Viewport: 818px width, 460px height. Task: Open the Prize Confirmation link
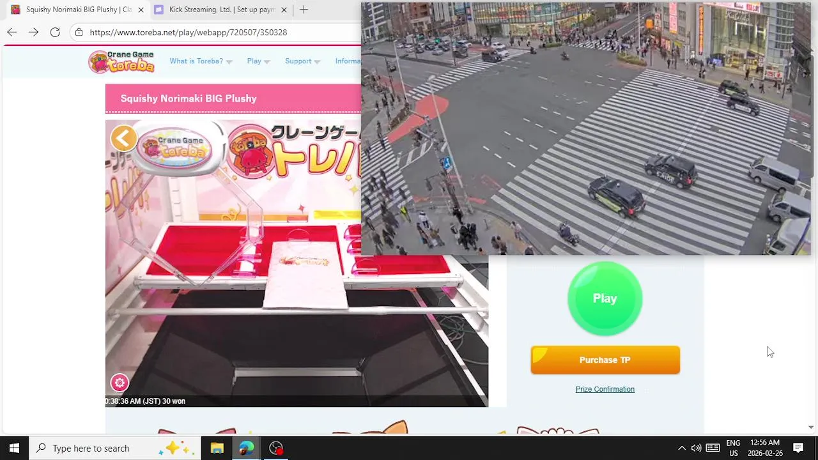[x=605, y=389]
